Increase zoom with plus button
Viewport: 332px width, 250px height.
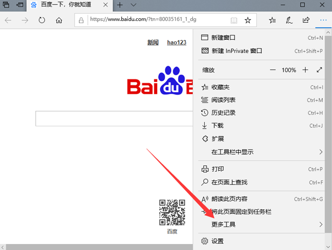click(305, 70)
